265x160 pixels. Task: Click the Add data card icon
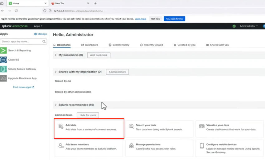click(61, 126)
